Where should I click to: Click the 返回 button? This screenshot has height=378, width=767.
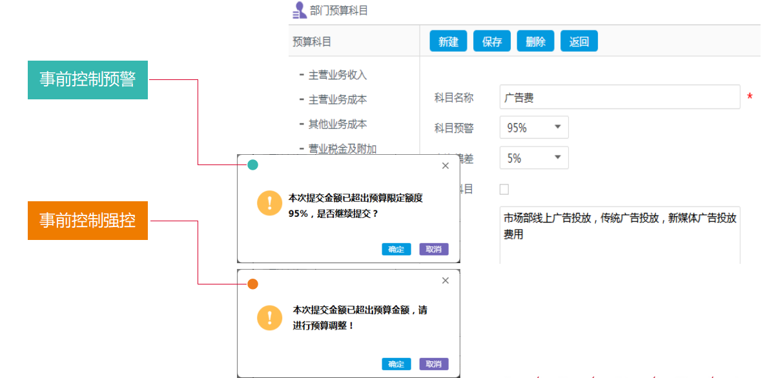pyautogui.click(x=578, y=41)
